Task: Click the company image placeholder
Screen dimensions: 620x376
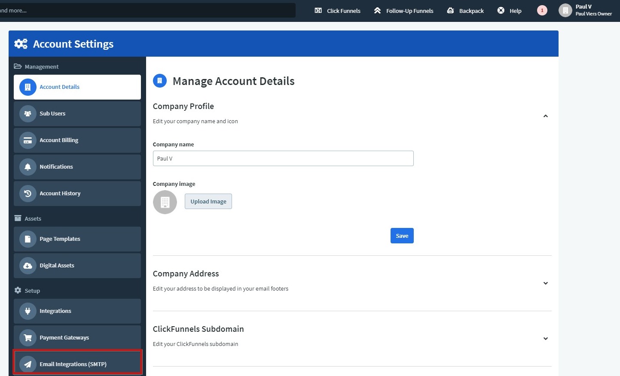Action: (x=165, y=202)
